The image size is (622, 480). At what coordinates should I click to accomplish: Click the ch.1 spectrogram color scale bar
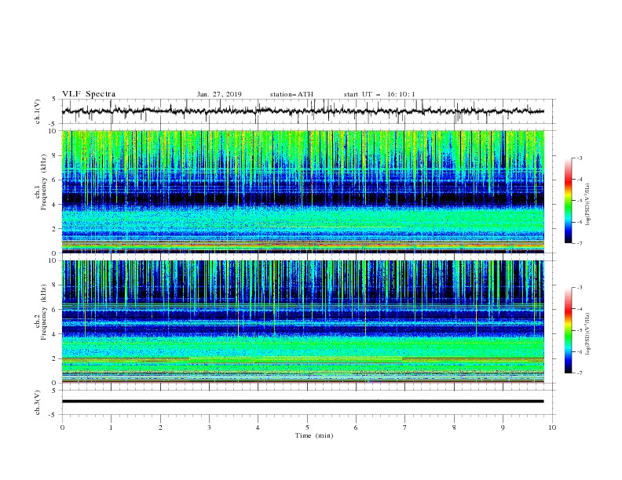[x=568, y=201]
